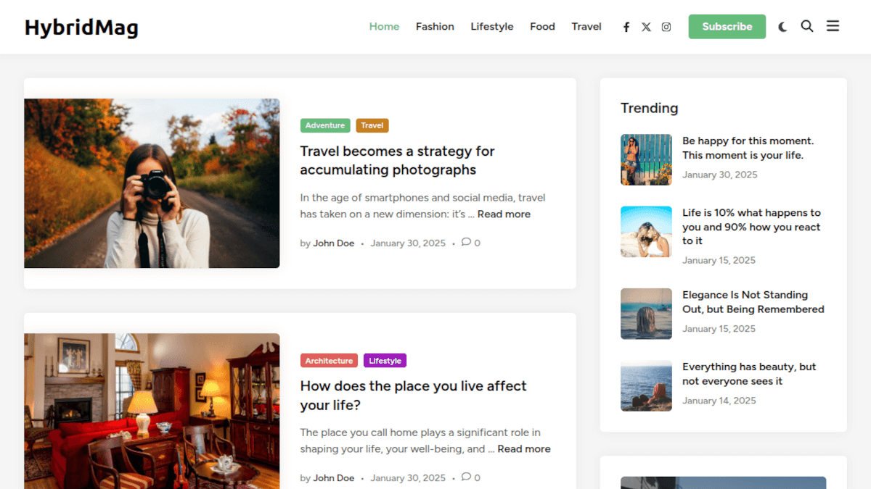Viewport: 871px width, 489px height.
Task: Open 'Elegance Is Not Standing Out' thumbnail
Action: 646,314
